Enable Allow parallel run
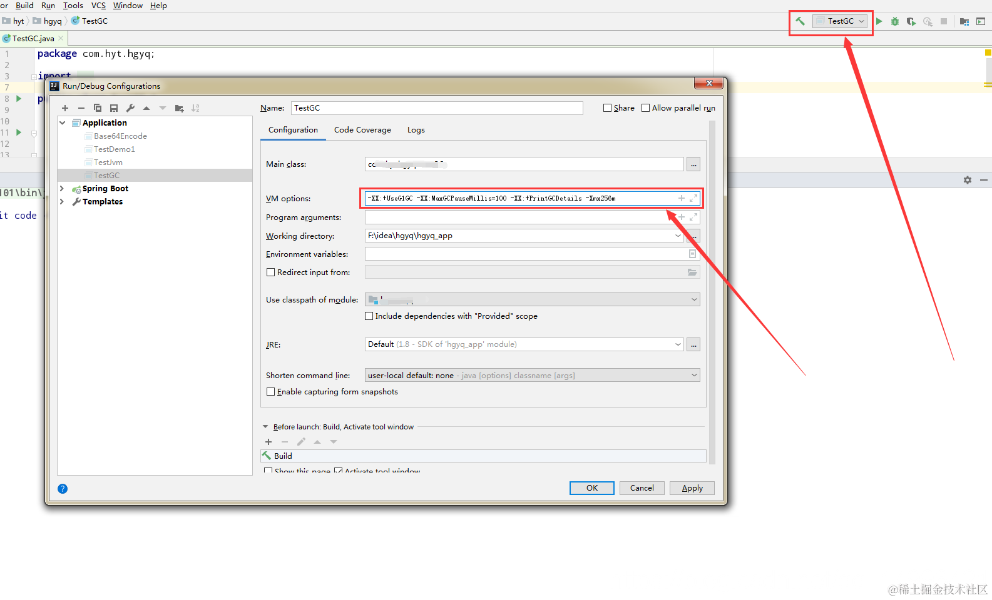992x600 pixels. point(645,108)
